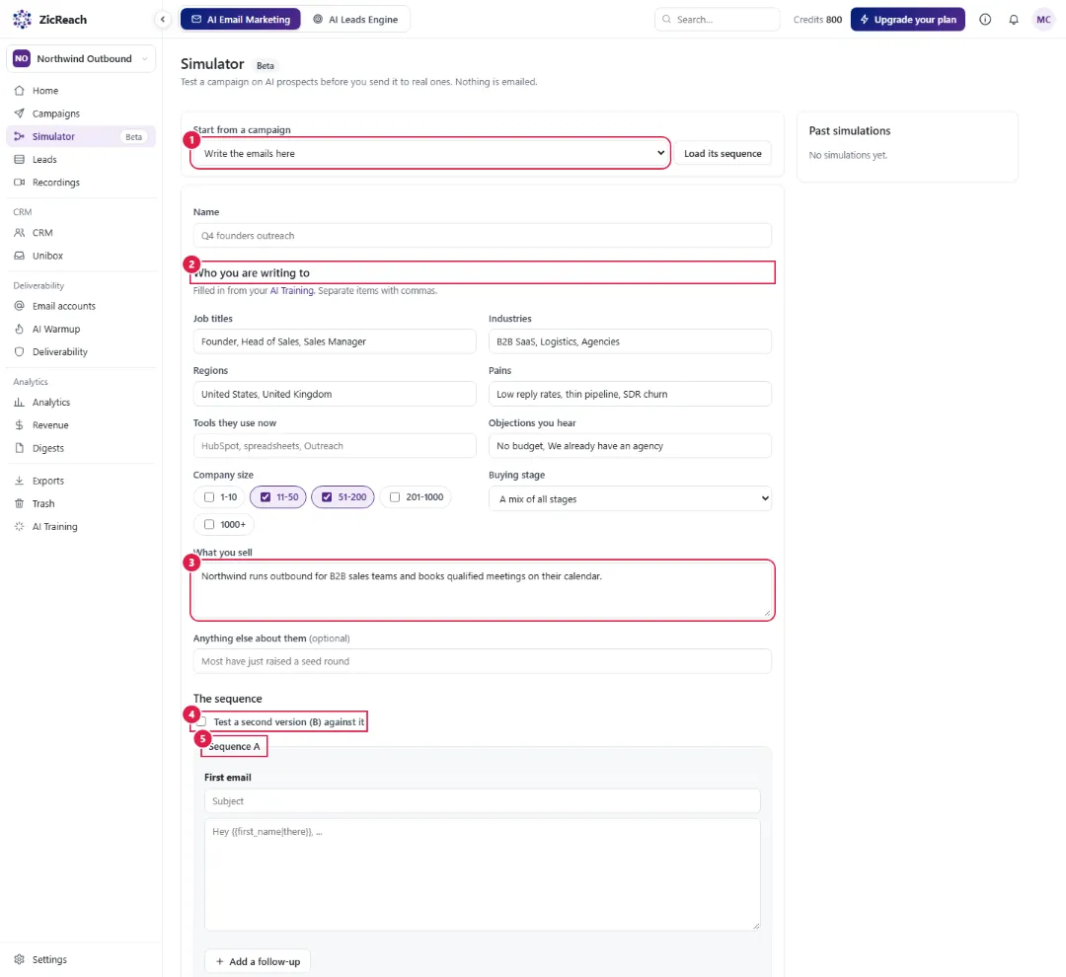
Task: Click the Industries input field
Action: (x=630, y=341)
